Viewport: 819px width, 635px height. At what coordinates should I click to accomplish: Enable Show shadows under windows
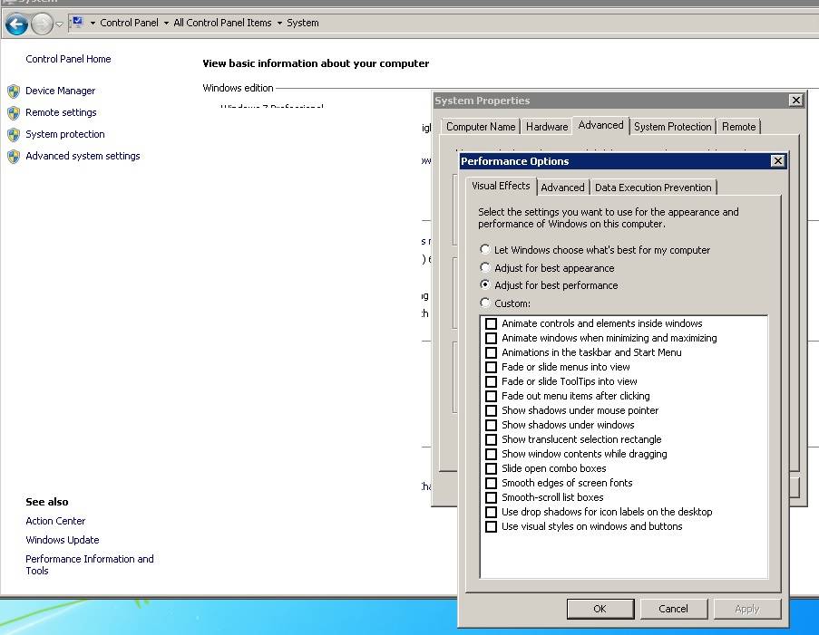pos(491,425)
